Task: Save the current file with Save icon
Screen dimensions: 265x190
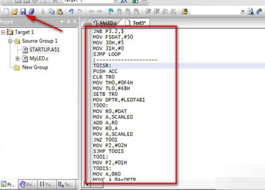Action: coord(22,11)
